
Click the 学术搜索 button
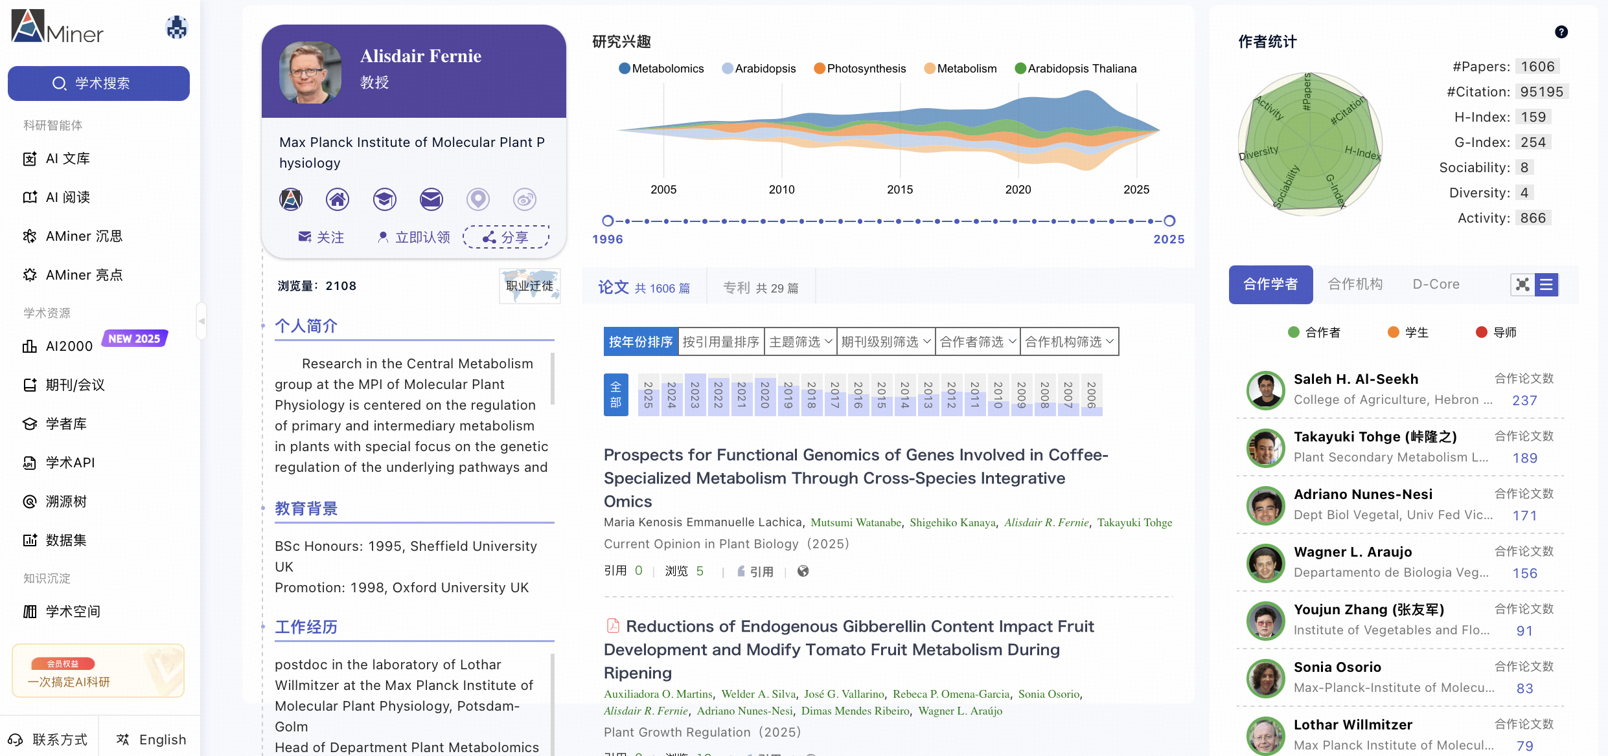point(98,83)
